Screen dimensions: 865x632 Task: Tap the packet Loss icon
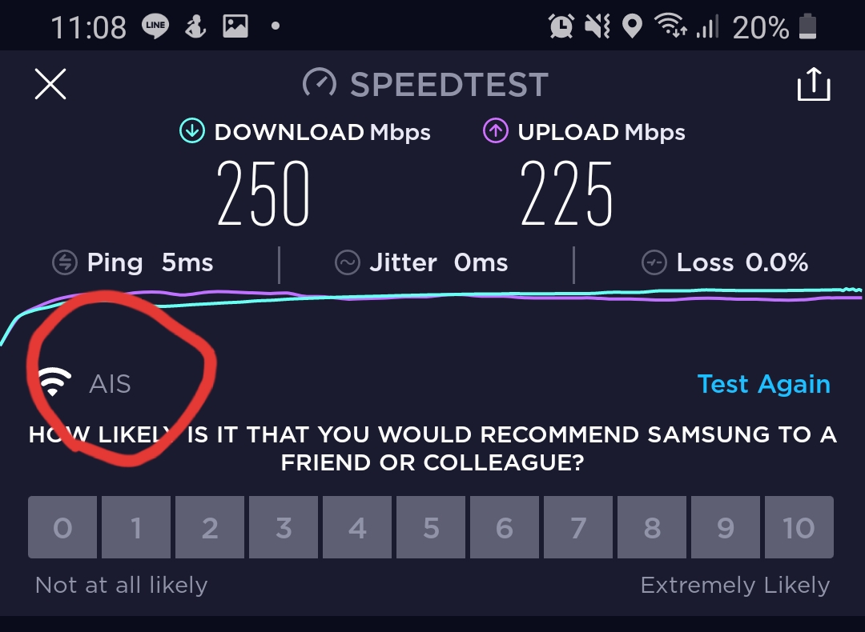pyautogui.click(x=654, y=262)
